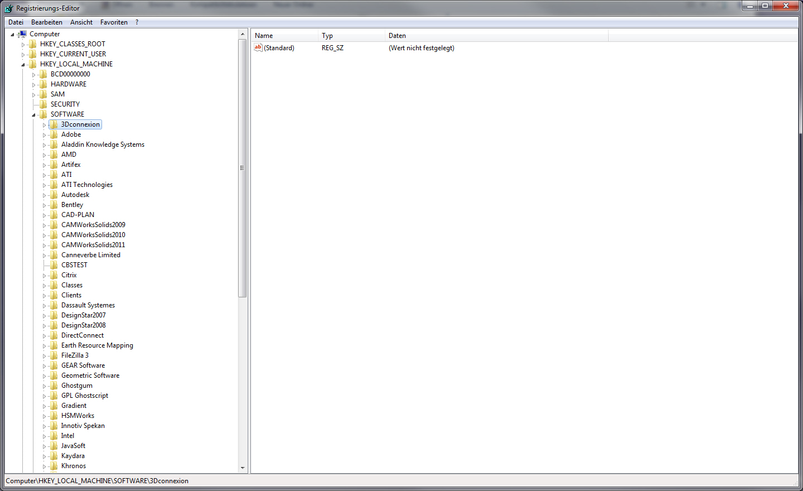Expand the HARDWARE key node
803x491 pixels.
(x=33, y=85)
